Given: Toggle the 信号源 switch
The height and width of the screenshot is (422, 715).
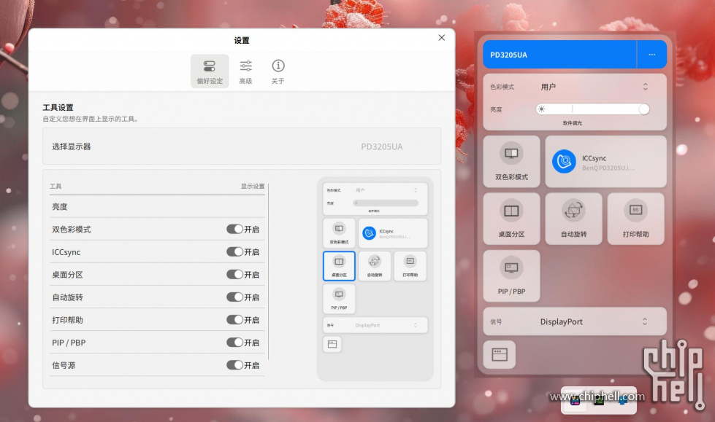Looking at the screenshot, I should click(x=235, y=365).
